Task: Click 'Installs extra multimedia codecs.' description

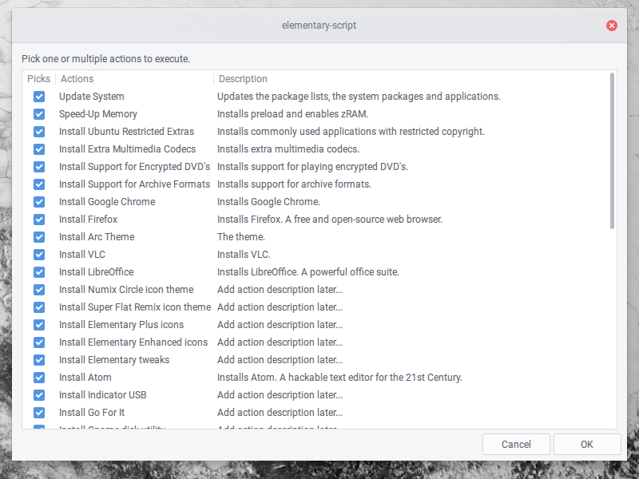Action: pos(288,149)
